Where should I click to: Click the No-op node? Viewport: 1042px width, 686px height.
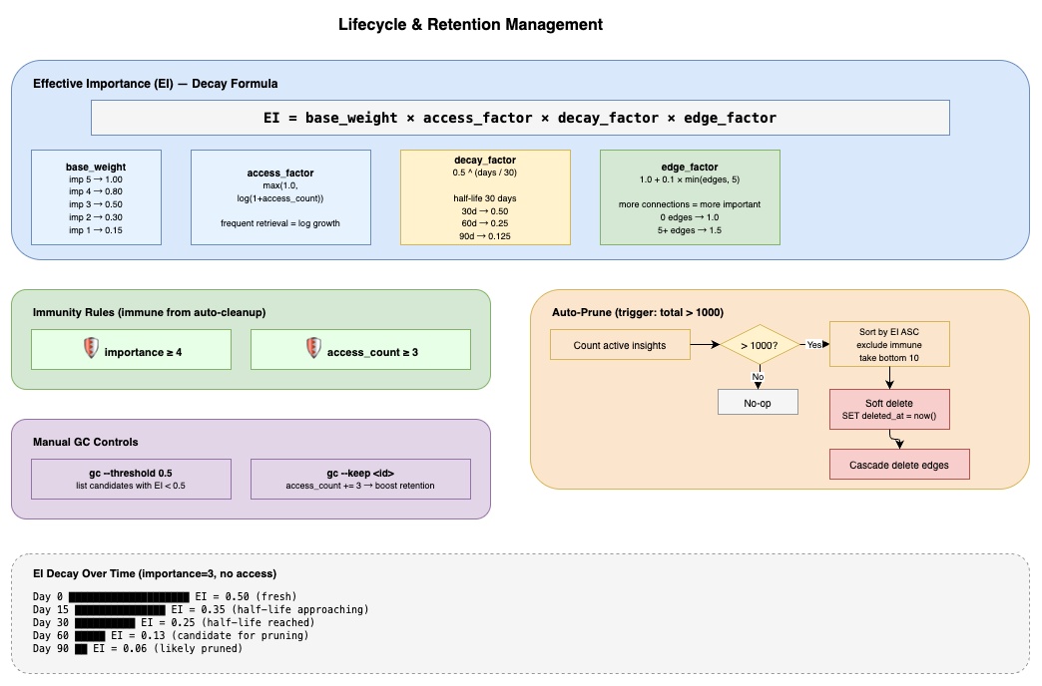tap(758, 403)
